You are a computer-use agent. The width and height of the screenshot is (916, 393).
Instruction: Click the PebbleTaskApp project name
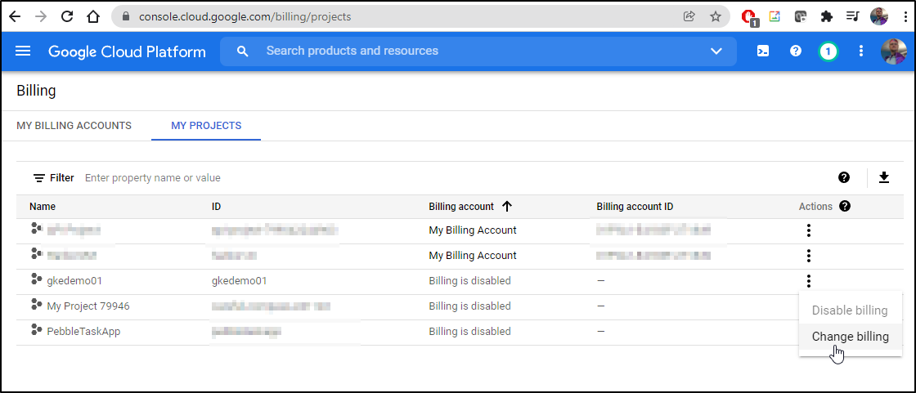point(83,331)
